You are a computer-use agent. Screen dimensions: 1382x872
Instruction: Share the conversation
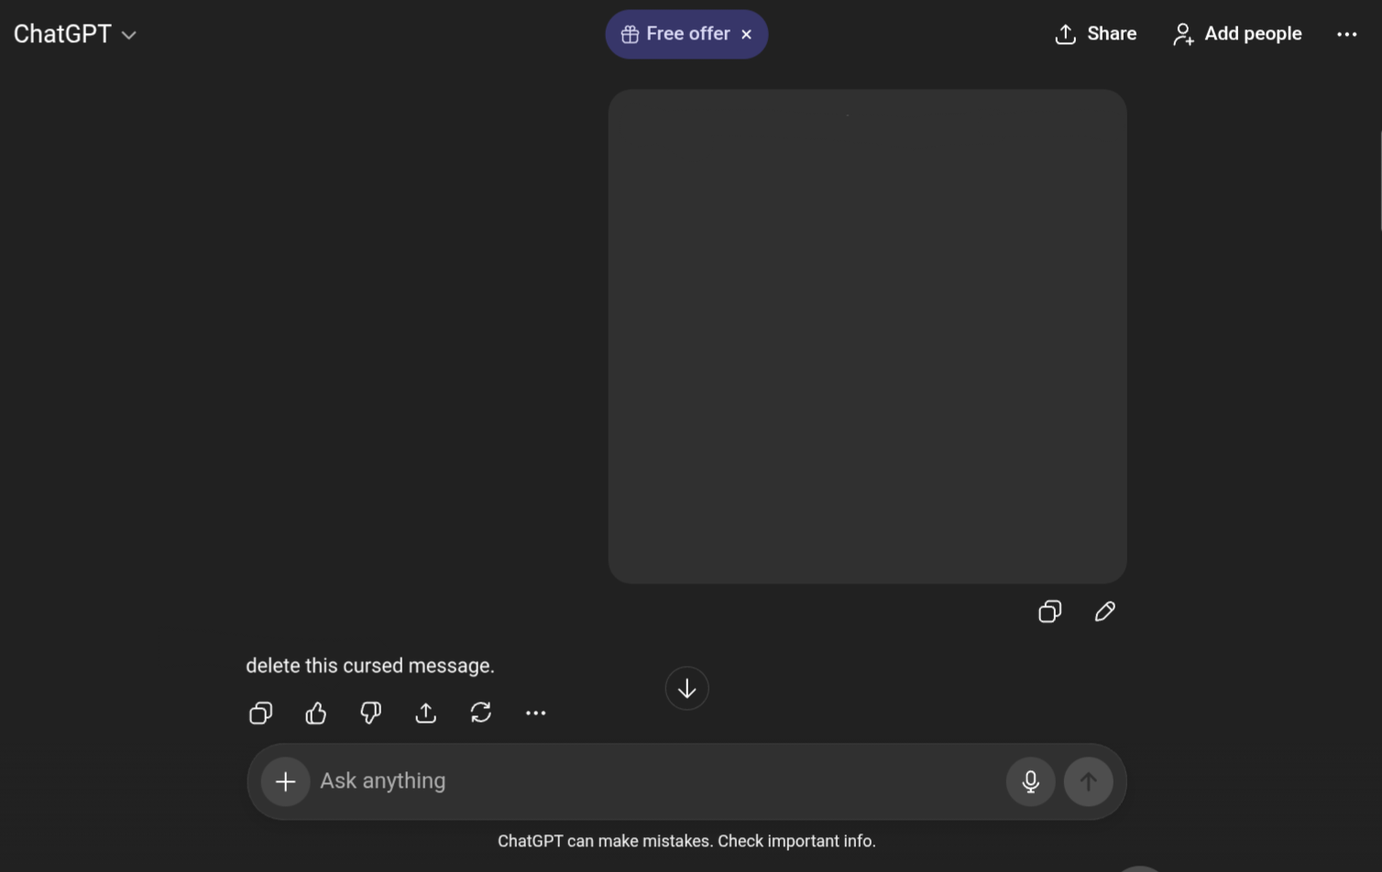click(1095, 34)
